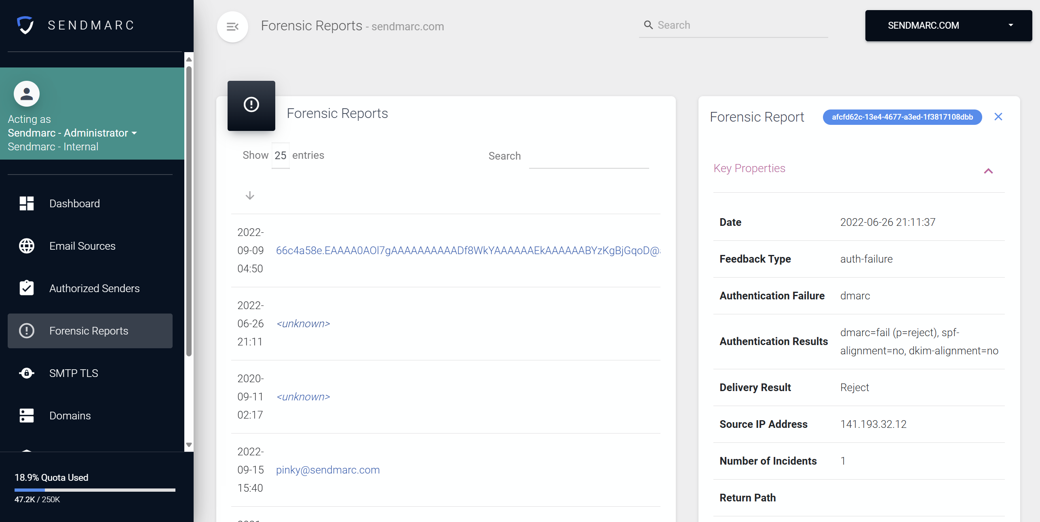1040x522 pixels.
Task: Click the Dashboard grid icon
Action: (27, 203)
